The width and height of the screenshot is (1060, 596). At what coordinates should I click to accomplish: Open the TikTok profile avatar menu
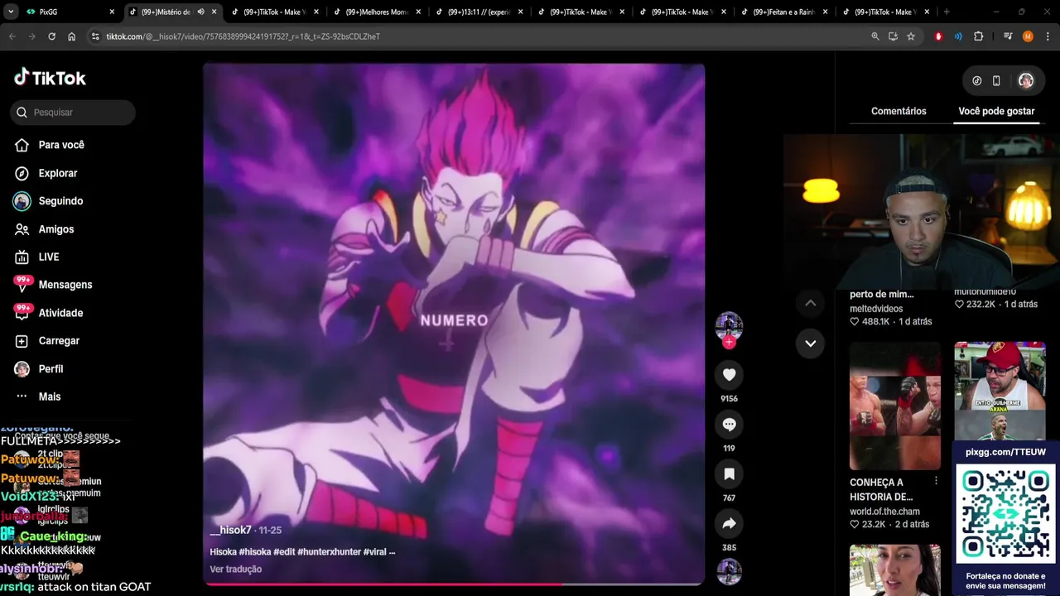click(x=1026, y=81)
